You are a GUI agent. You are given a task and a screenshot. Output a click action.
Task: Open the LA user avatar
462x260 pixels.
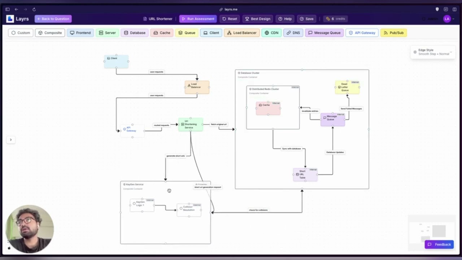[x=447, y=19]
